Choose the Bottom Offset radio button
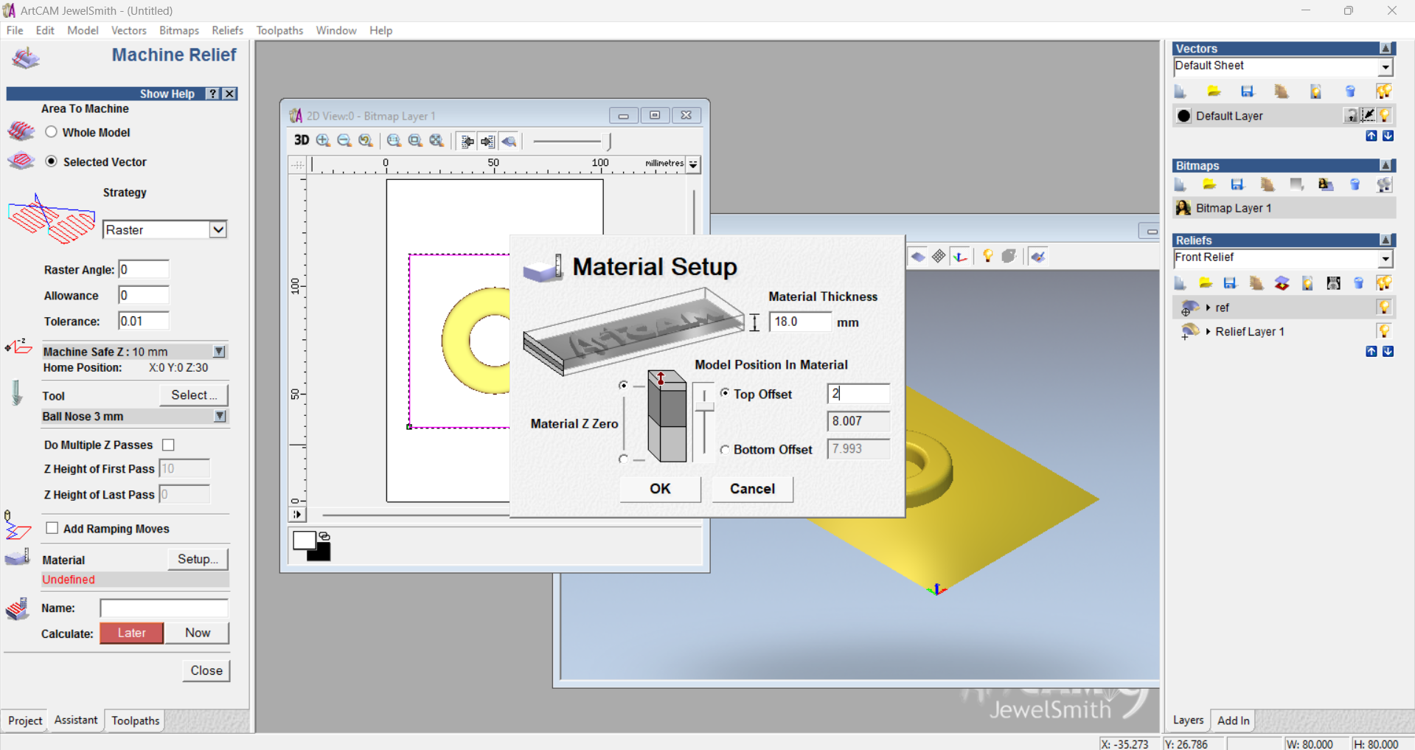 pos(725,449)
